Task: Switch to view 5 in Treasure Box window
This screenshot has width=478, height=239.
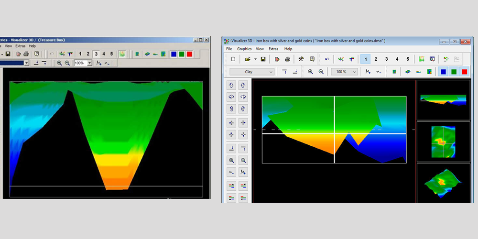Action: [x=111, y=54]
